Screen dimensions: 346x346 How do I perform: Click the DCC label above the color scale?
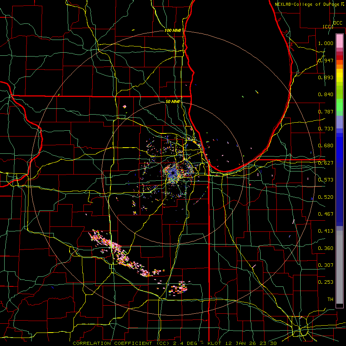338,23
